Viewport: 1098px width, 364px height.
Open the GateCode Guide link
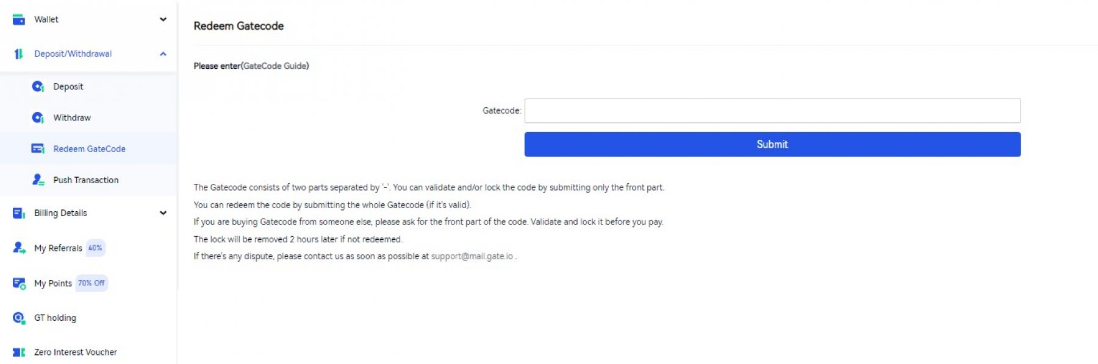(275, 66)
